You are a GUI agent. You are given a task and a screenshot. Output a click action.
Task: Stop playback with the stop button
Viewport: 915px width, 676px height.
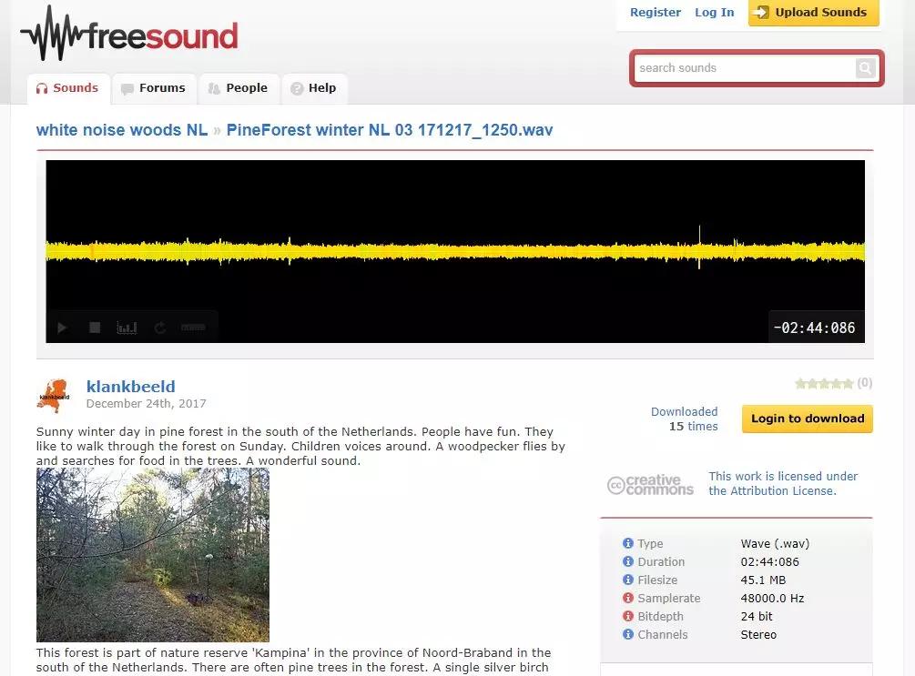(95, 328)
